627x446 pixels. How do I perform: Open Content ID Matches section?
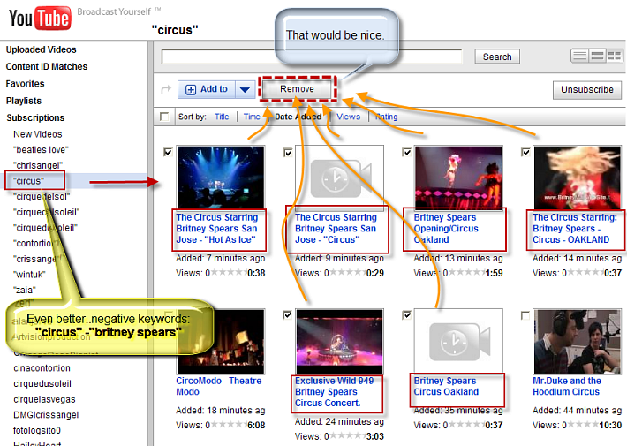pos(47,67)
